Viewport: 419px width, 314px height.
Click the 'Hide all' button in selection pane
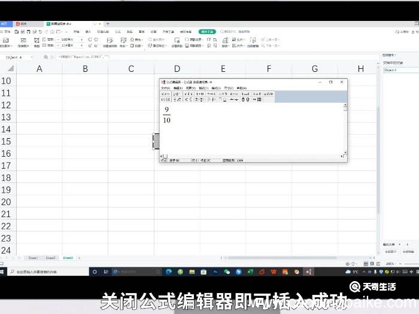coord(408,252)
